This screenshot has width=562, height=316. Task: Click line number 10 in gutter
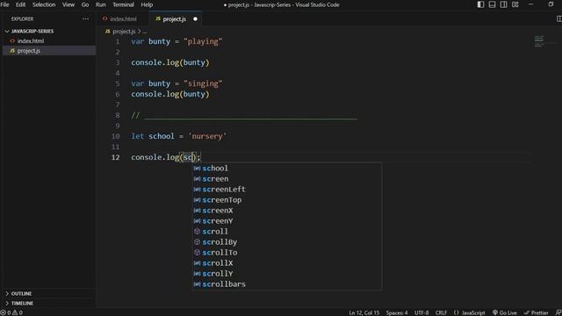[x=115, y=136]
